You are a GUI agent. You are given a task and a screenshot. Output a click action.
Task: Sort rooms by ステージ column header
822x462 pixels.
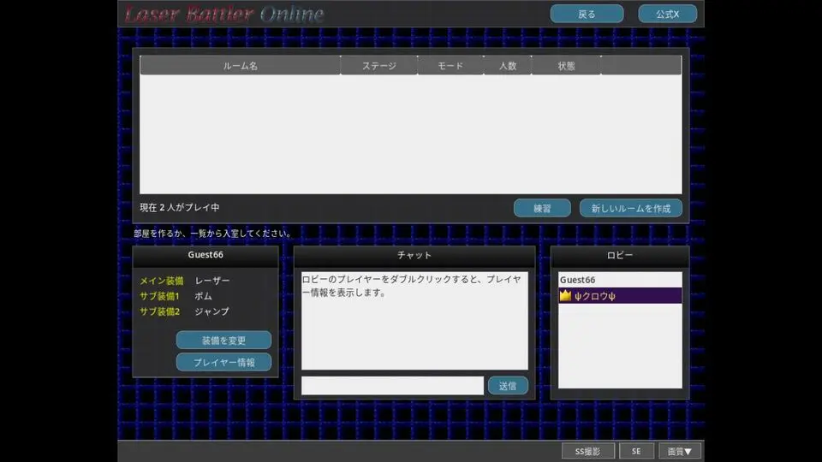click(379, 66)
